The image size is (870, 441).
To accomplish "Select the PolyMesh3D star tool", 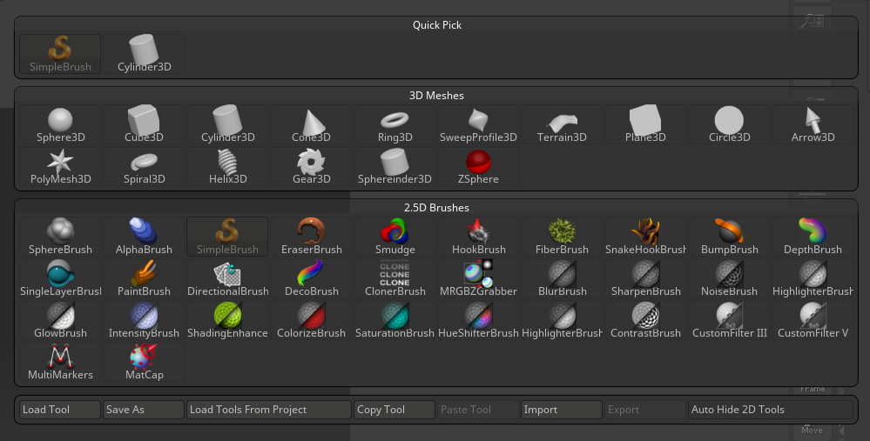I will coord(60,167).
